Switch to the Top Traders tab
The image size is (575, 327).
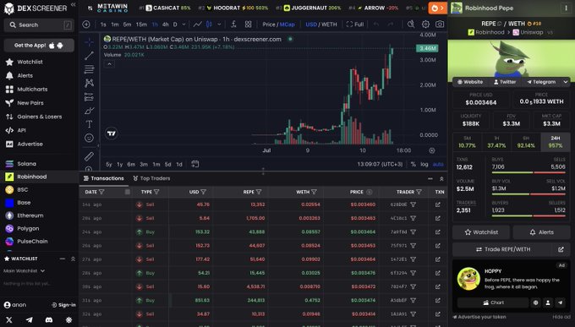click(151, 178)
